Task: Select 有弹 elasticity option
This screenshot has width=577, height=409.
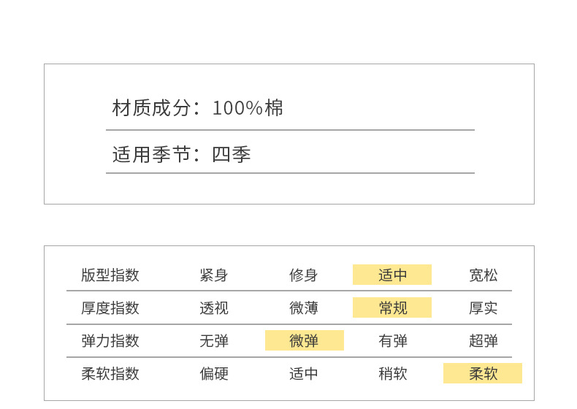Action: [x=393, y=341]
